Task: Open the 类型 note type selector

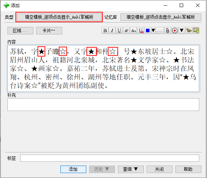Action: (x=59, y=17)
